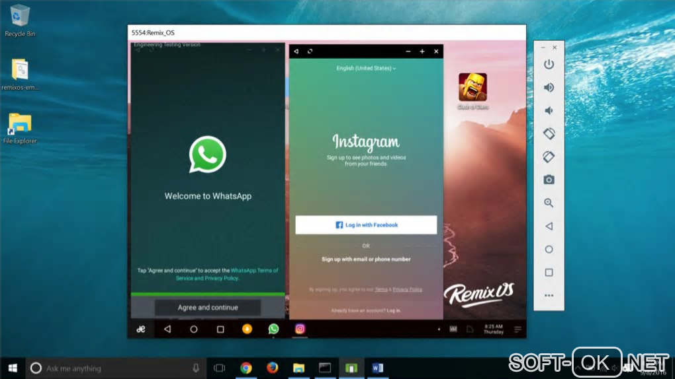Viewport: 675px width, 379px height.
Task: Open File Explorer on Windows taskbar
Action: [298, 368]
